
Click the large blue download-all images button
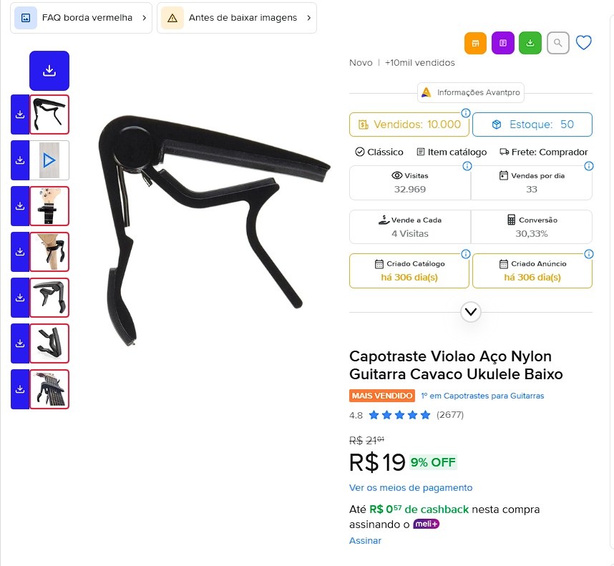pos(49,71)
